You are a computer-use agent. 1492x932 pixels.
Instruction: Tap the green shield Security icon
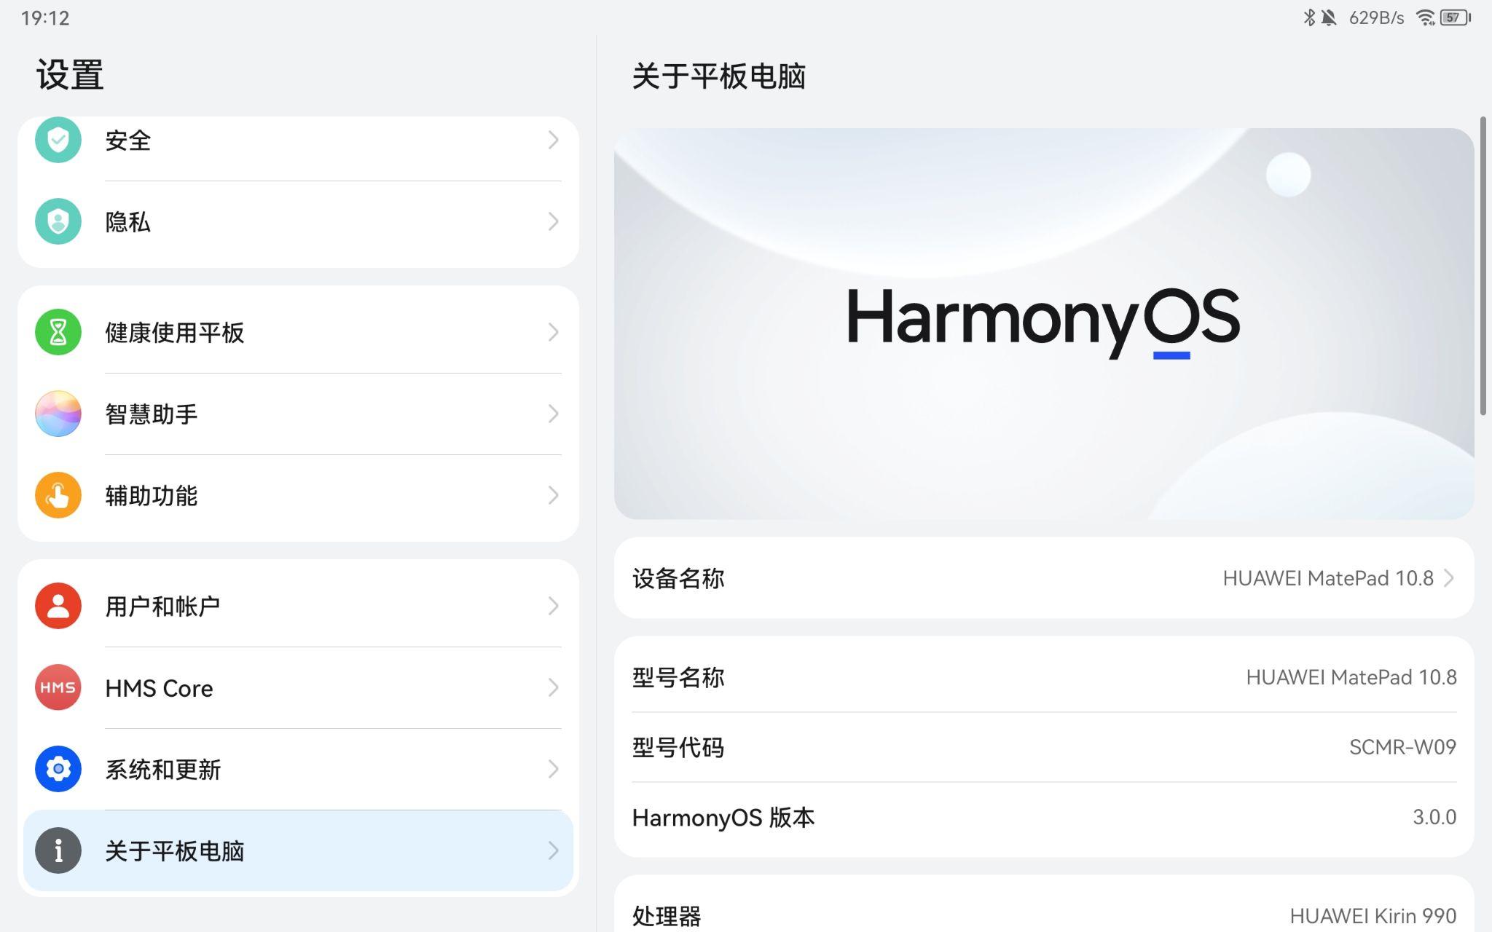58,140
